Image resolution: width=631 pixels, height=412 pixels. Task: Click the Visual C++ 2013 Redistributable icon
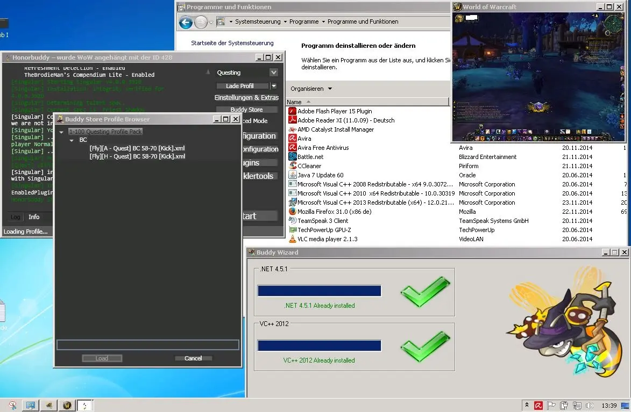[293, 202]
